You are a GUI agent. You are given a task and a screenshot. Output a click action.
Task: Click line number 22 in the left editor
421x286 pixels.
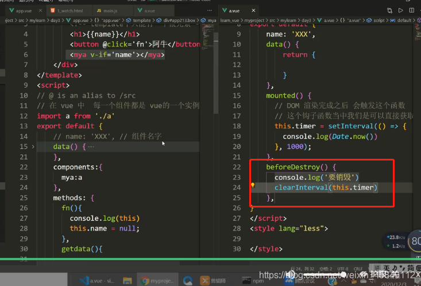click(24, 167)
